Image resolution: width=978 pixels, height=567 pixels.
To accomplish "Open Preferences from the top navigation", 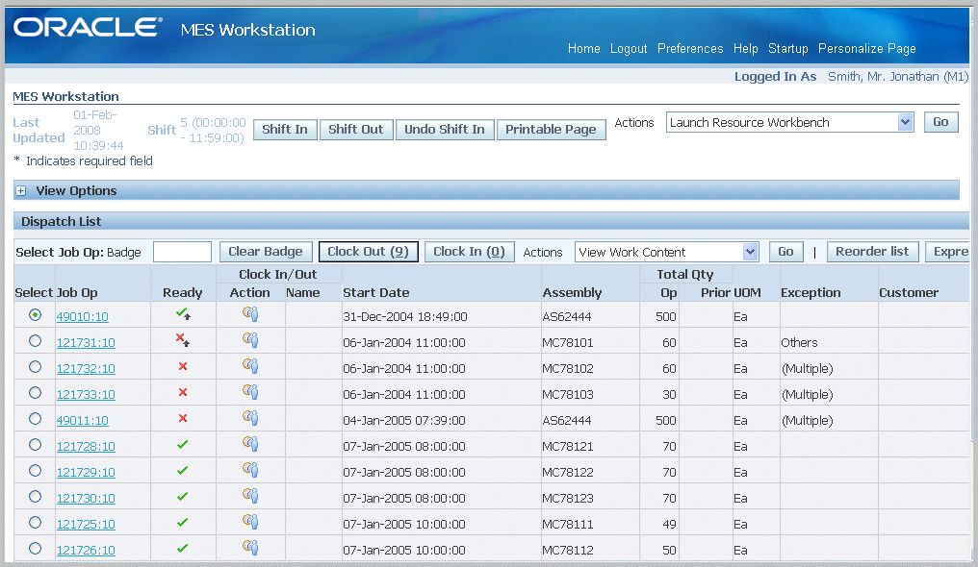I will 690,49.
